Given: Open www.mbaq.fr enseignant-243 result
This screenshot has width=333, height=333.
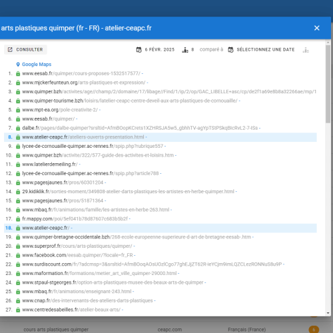Looking at the screenshot, I should point(77,292).
